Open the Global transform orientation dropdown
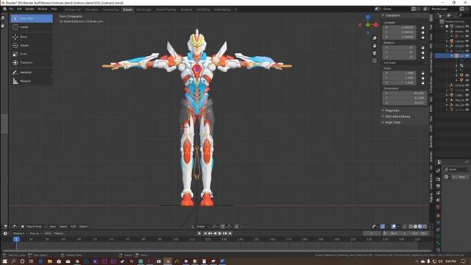 (200, 227)
